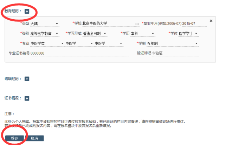225x145 pixels.
Task: Click the 教育经历 section label
Action: (13, 11)
